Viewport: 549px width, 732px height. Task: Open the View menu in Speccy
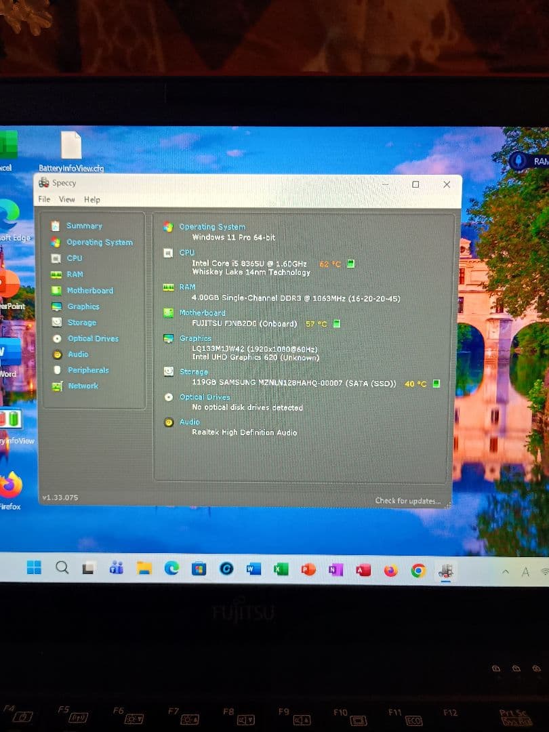tap(66, 199)
